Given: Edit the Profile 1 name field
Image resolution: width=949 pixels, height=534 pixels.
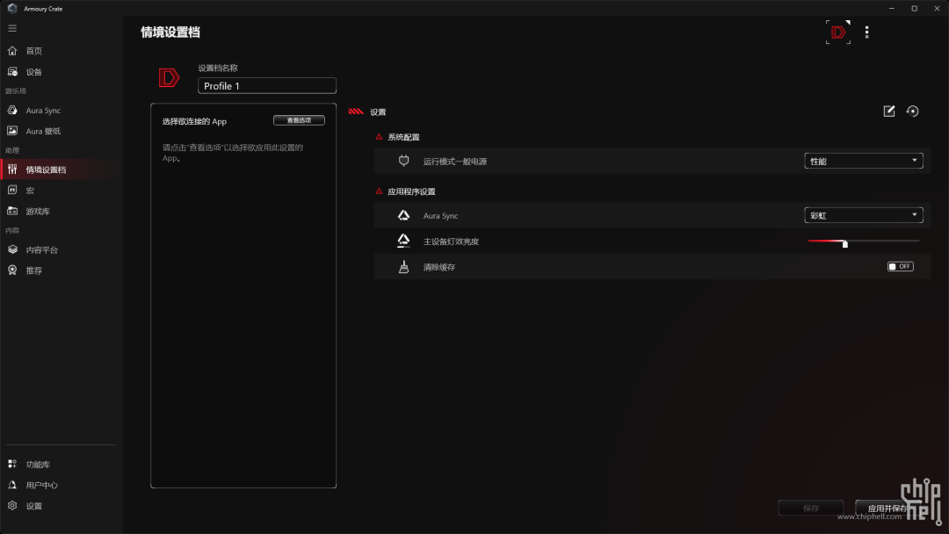Looking at the screenshot, I should click(267, 86).
